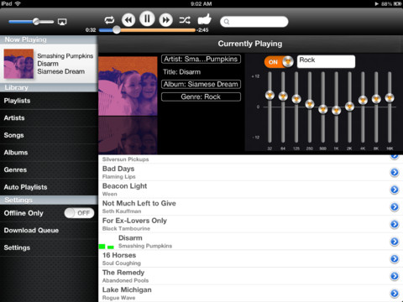Open details arrow for Bad Days
Image resolution: width=403 pixels, height=302 pixels.
[395, 172]
